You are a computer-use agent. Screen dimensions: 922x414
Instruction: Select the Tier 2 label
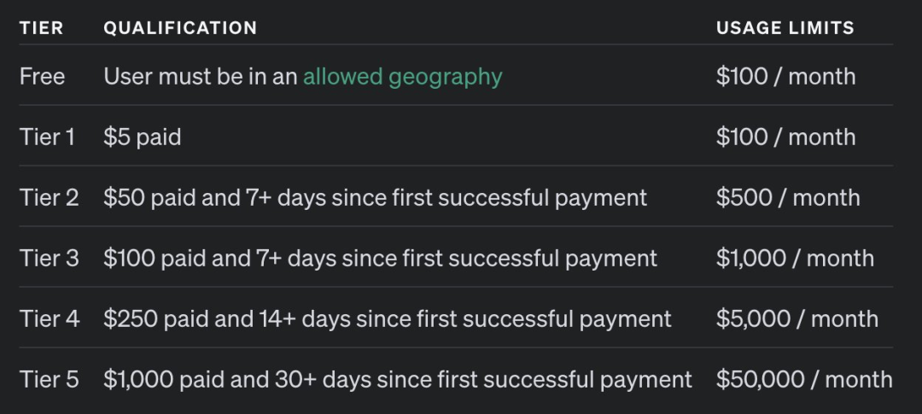pyautogui.click(x=49, y=198)
